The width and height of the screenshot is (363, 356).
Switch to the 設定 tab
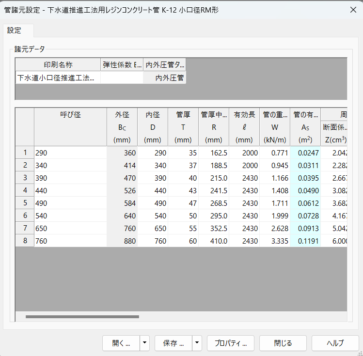15,31
